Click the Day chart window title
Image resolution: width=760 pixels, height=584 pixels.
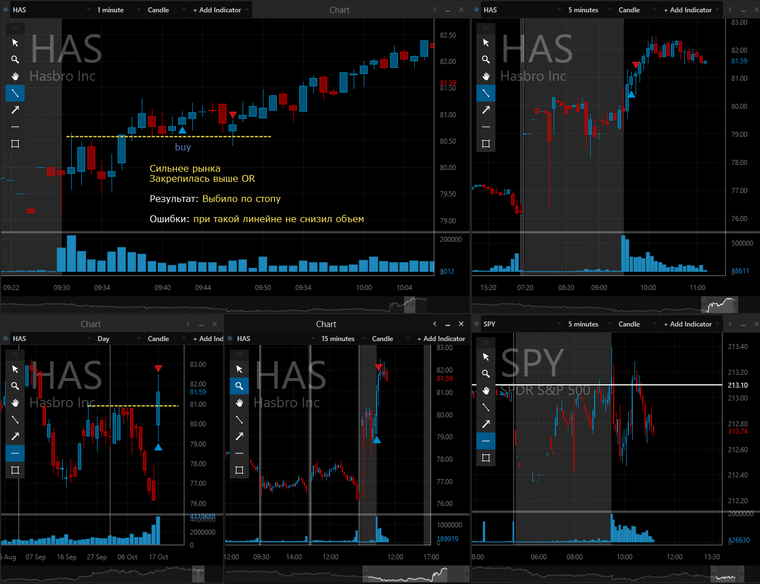click(91, 324)
